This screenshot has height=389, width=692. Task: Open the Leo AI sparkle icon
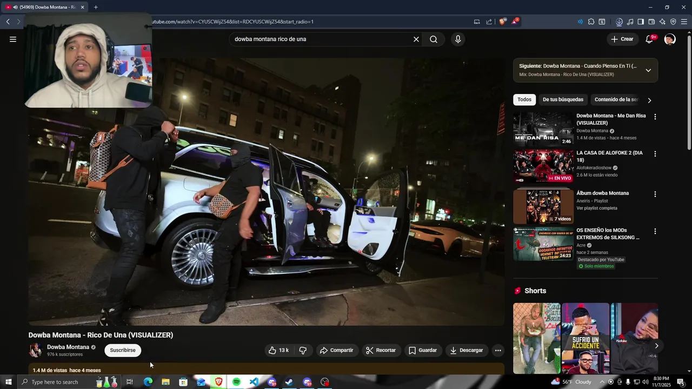click(x=662, y=22)
